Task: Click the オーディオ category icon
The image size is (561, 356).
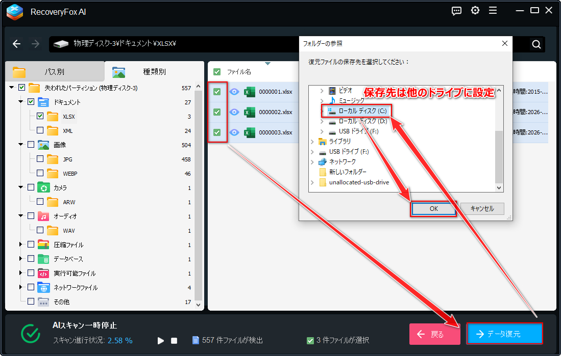Action: click(43, 216)
